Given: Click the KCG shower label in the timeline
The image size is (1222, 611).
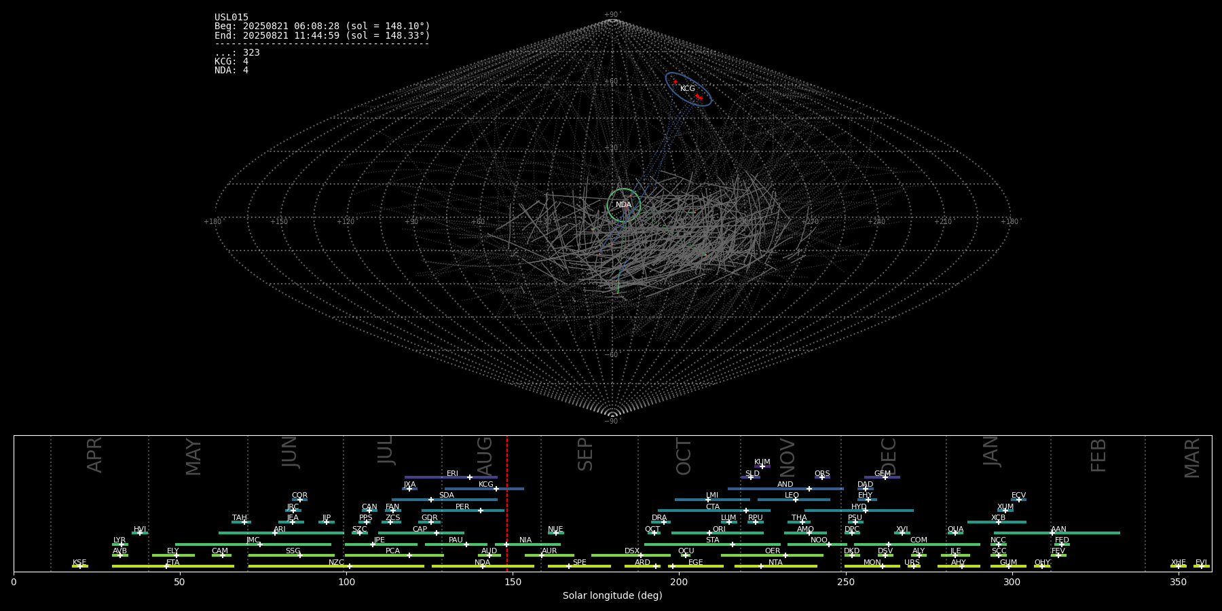Looking at the screenshot, I should click(486, 485).
